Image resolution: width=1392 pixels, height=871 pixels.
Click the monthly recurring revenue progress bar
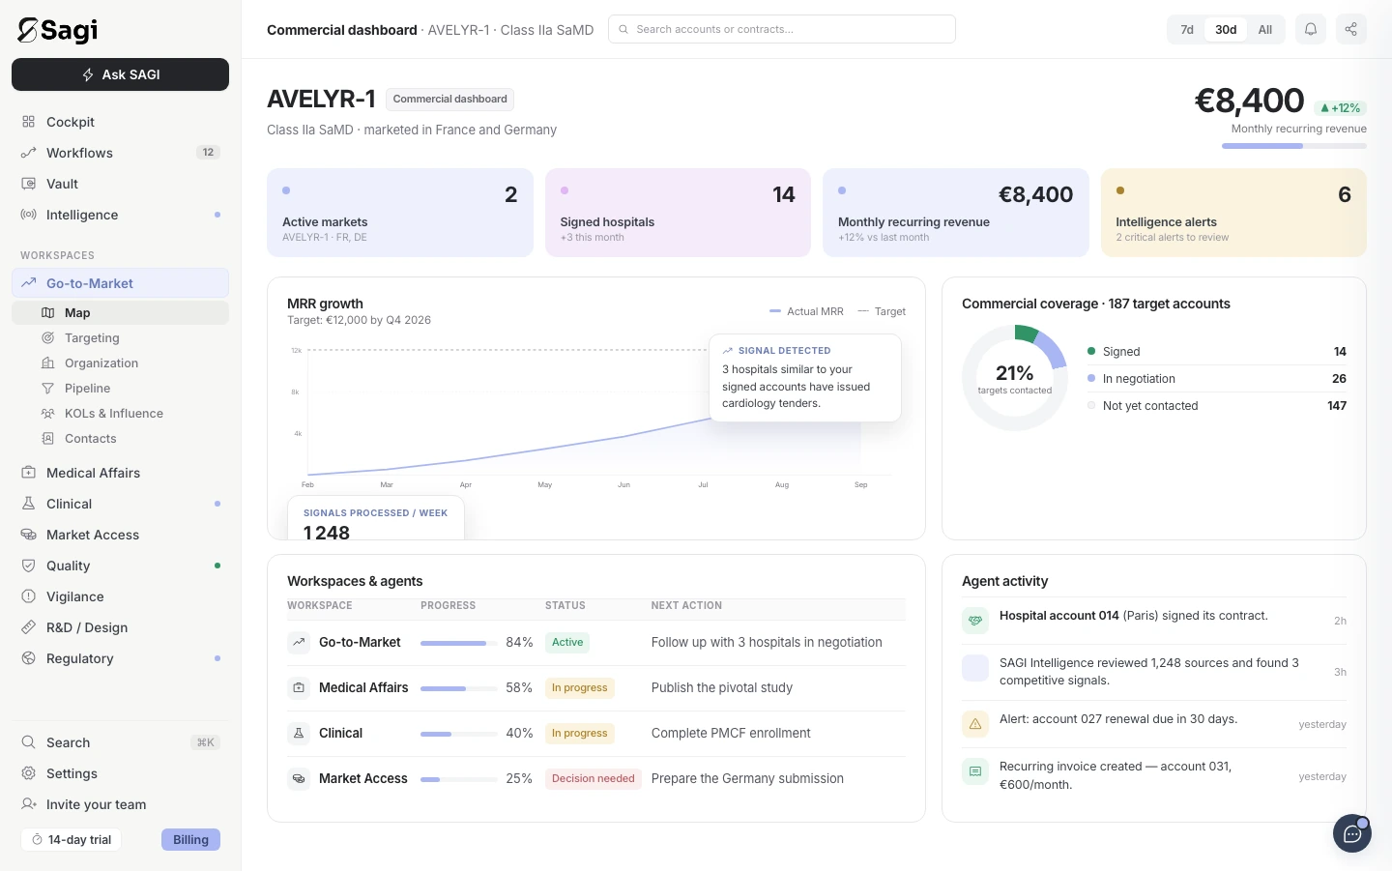click(1294, 146)
